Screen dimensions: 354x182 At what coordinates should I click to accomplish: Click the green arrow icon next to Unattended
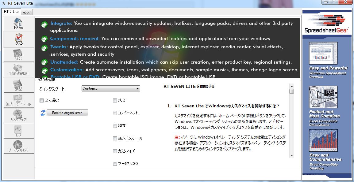(44, 62)
